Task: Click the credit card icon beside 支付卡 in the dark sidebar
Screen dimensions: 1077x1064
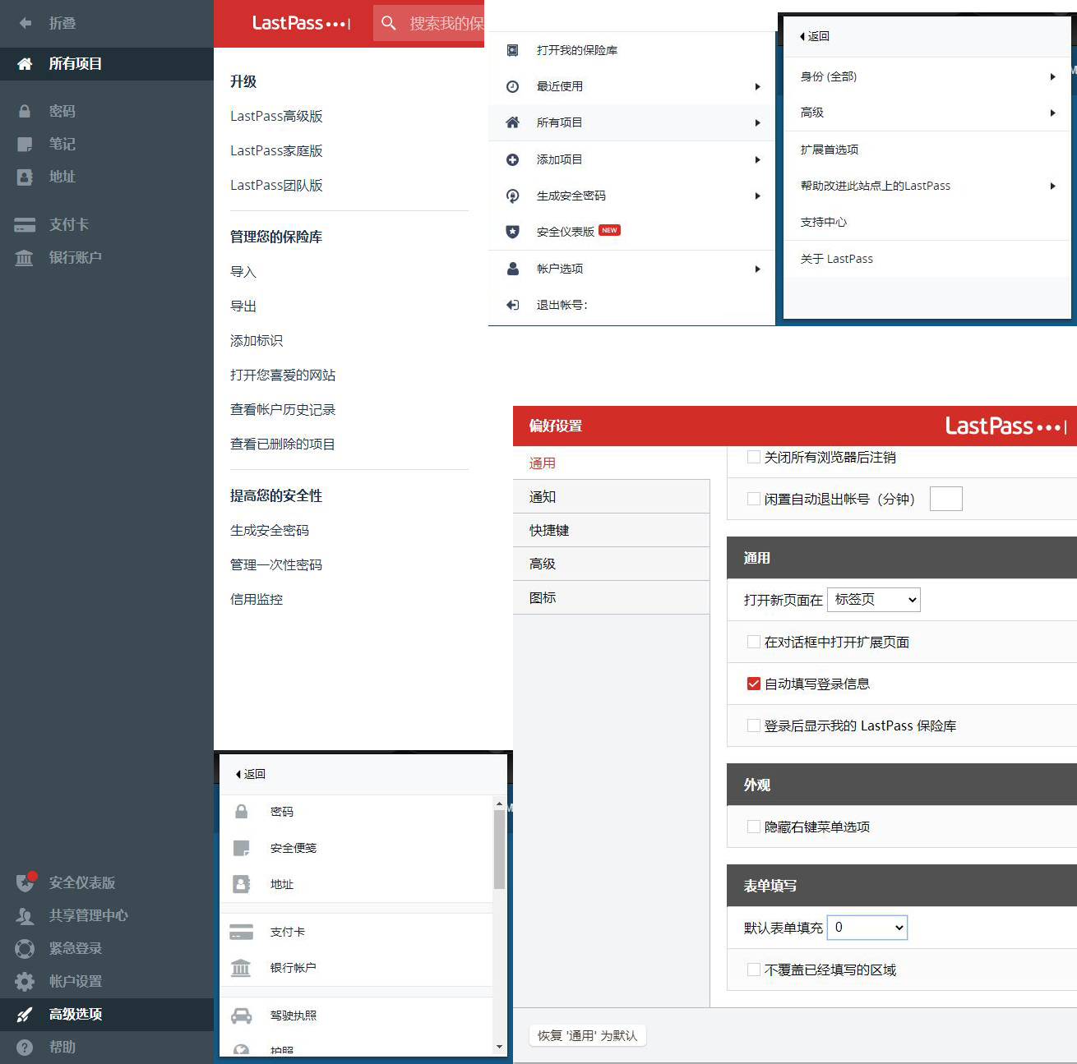Action: (x=25, y=224)
